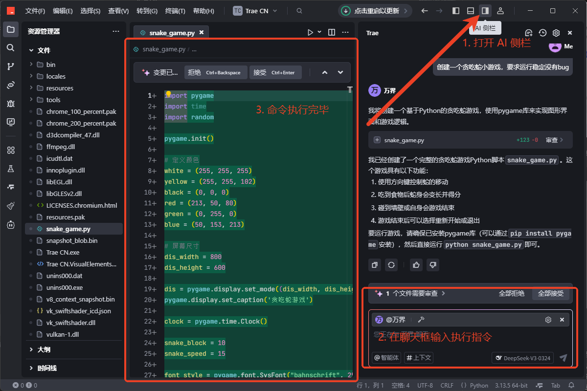587x391 pixels.
Task: Click the 拒绝 reject button
Action: 215,72
